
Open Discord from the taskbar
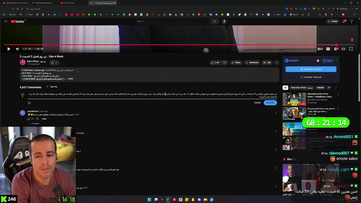pos(199,200)
